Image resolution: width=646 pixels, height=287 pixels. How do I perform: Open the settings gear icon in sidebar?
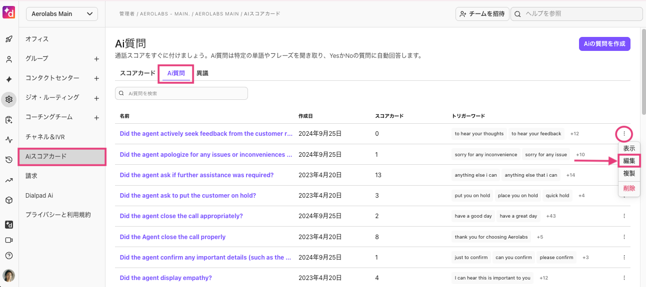click(x=8, y=99)
